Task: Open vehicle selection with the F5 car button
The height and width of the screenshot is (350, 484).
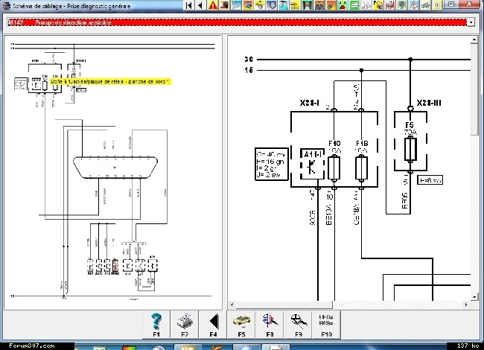Action: (x=241, y=325)
